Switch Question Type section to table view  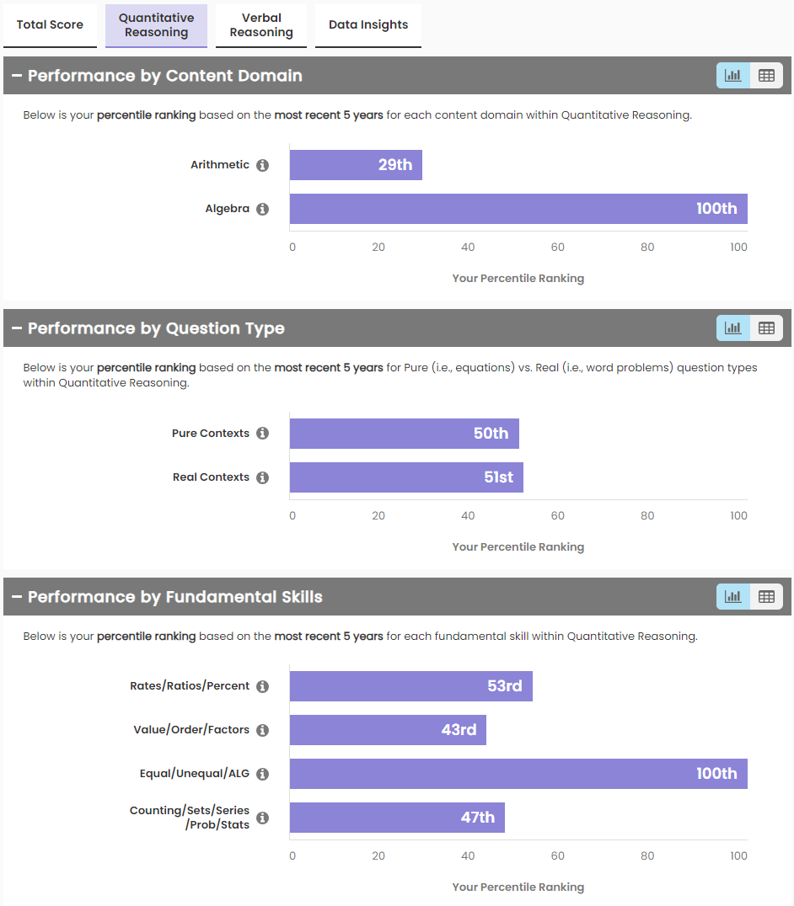(766, 328)
